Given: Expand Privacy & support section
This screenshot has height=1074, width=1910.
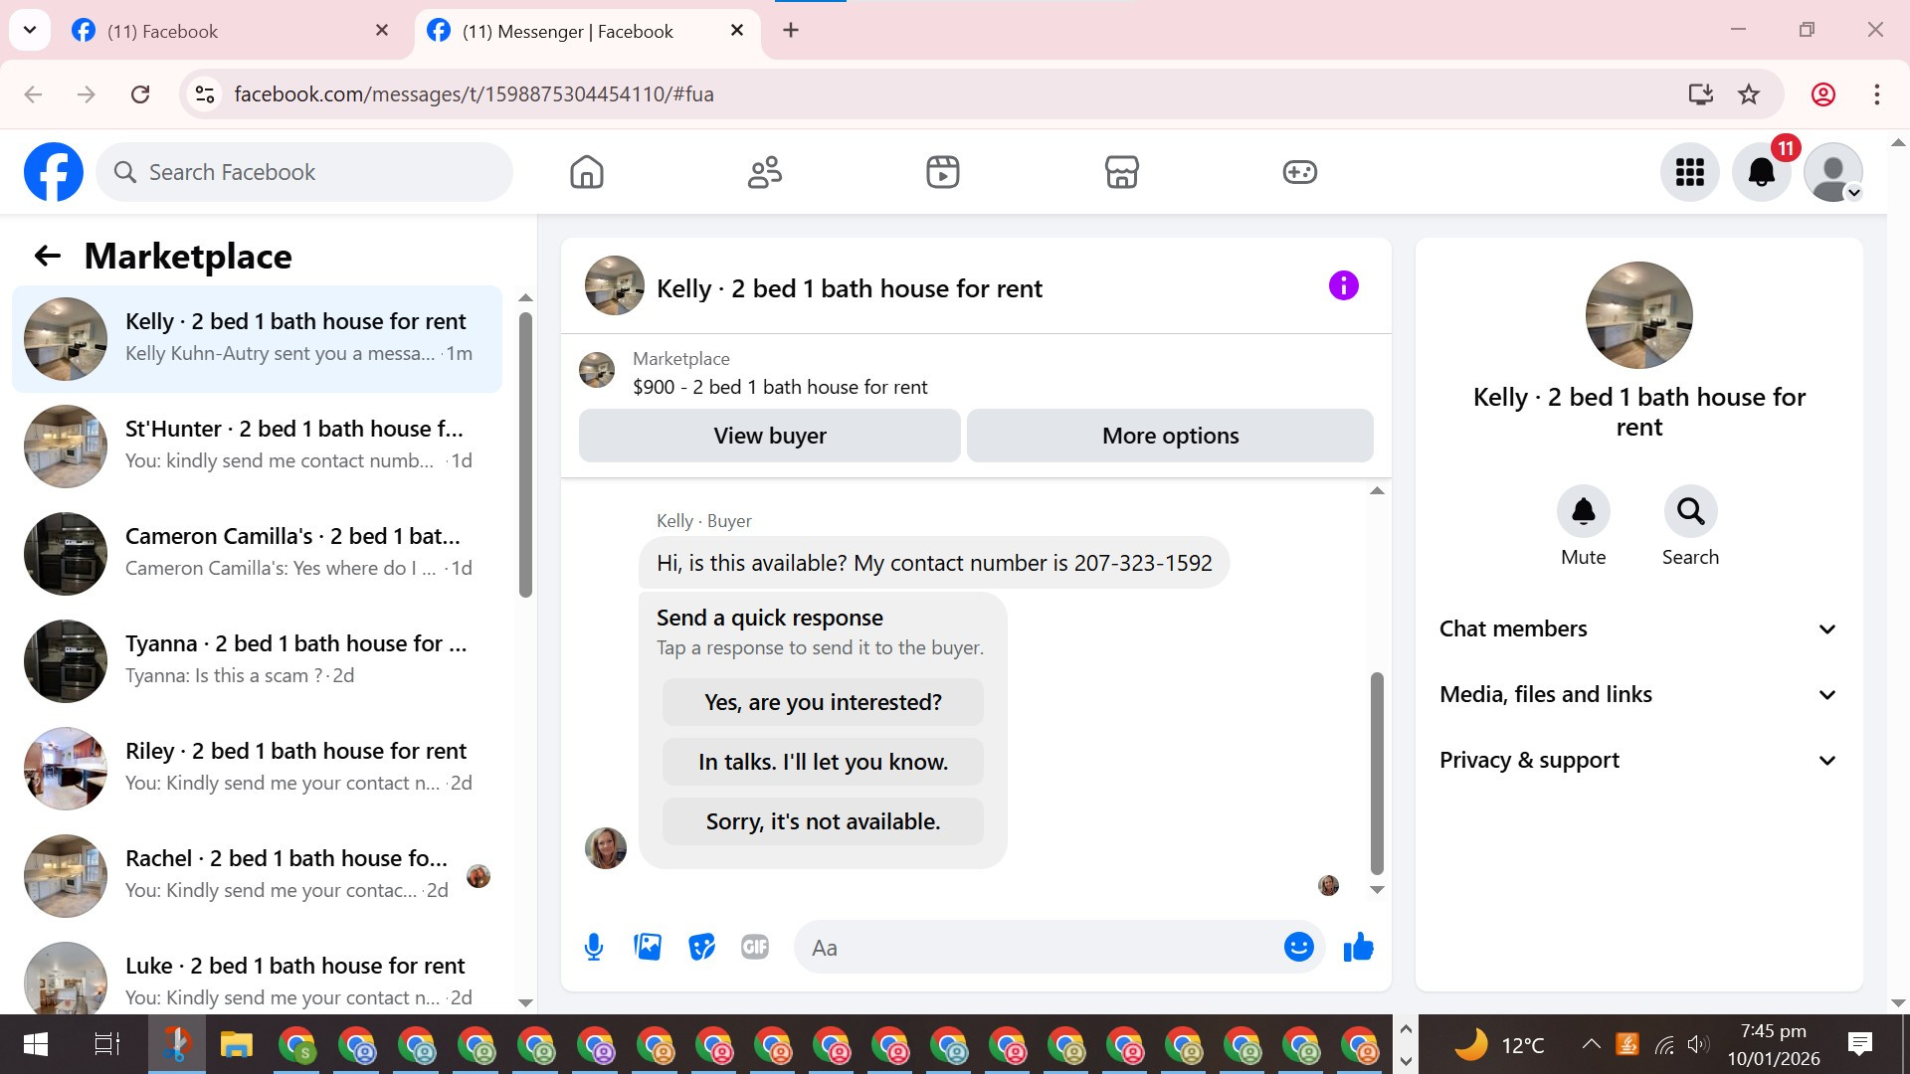Looking at the screenshot, I should click(x=1638, y=761).
